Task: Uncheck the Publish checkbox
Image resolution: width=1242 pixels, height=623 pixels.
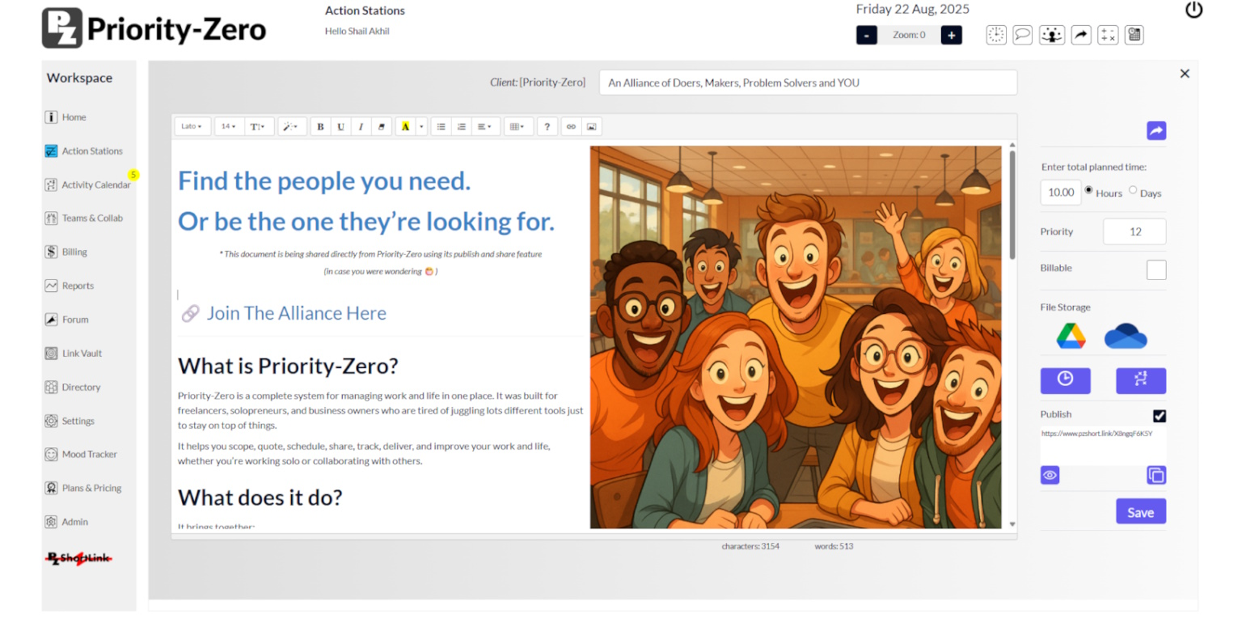Action: 1159,416
